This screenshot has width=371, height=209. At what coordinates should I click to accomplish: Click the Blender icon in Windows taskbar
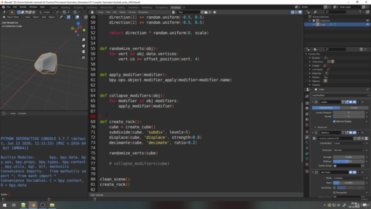point(34,205)
